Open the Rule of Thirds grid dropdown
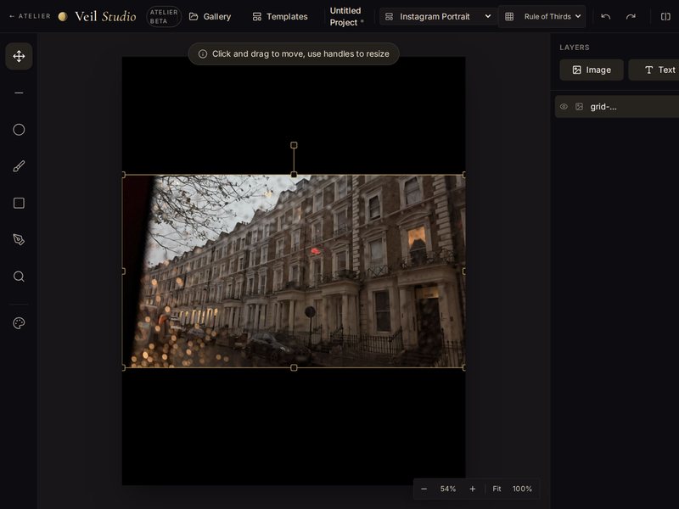This screenshot has width=679, height=509. (x=542, y=16)
